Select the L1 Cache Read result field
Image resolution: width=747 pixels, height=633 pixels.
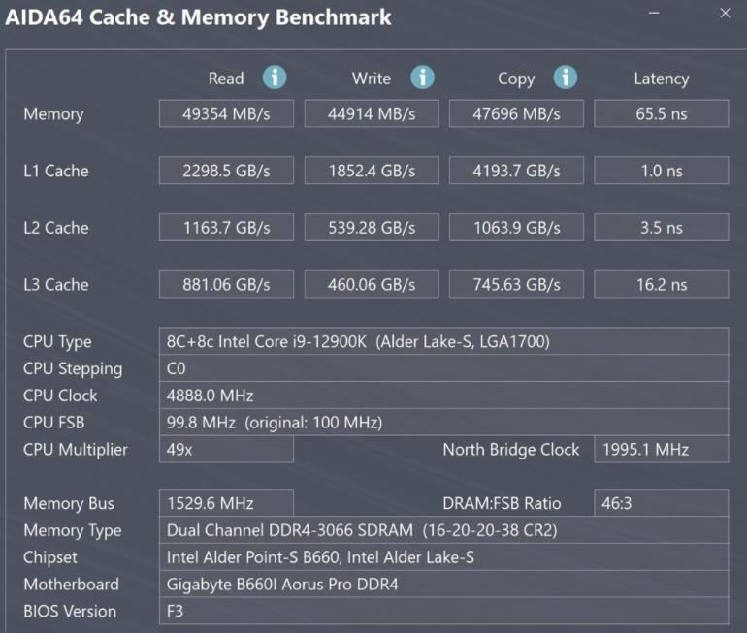pyautogui.click(x=226, y=171)
